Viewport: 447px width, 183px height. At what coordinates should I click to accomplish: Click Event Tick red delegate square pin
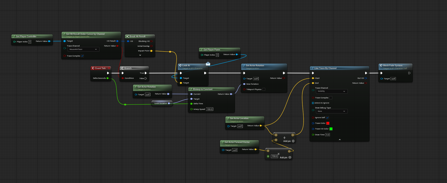point(109,68)
